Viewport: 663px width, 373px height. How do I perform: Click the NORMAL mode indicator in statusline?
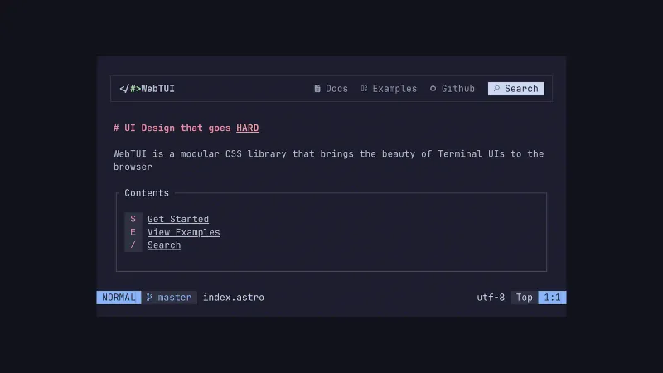click(x=119, y=297)
